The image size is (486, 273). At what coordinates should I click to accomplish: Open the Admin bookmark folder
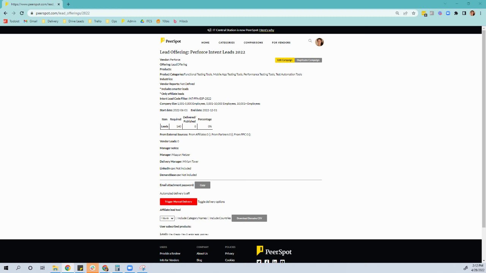[129, 21]
